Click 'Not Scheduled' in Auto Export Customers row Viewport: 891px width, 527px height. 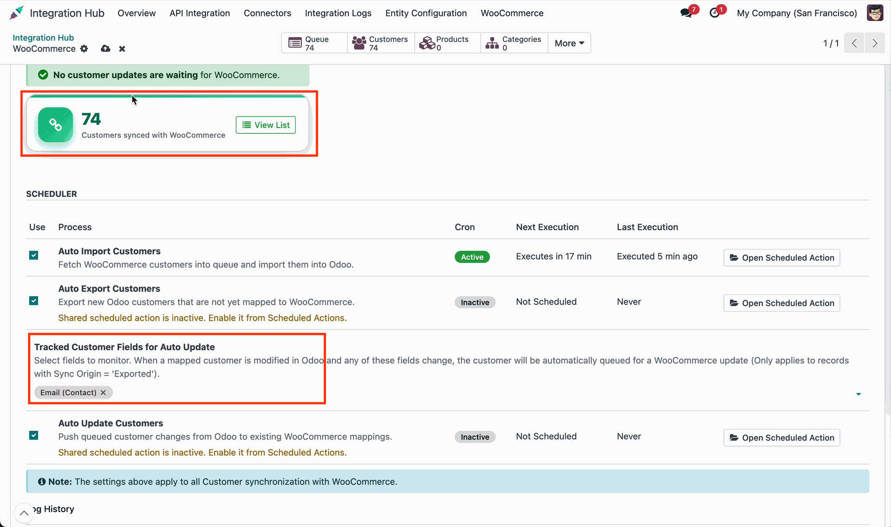546,302
